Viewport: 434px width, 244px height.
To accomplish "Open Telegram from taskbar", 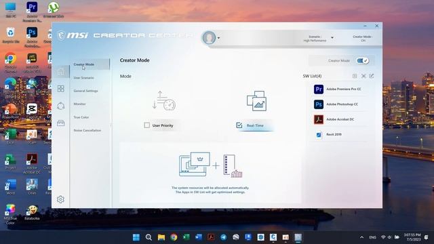I will 223,237.
